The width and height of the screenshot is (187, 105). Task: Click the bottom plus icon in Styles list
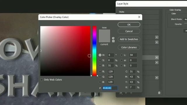pos(157,78)
